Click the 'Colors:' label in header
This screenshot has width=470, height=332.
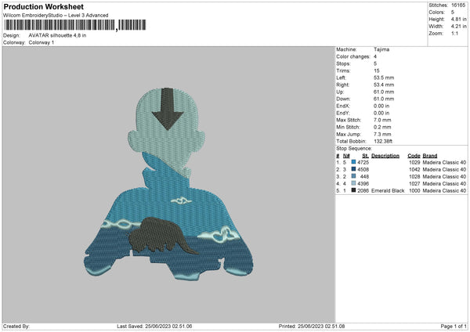(x=437, y=13)
